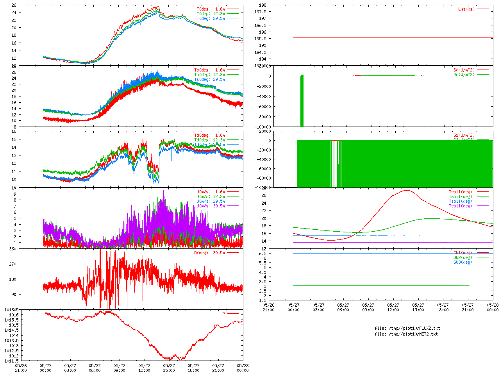Select the purple Tsoil(deg) legend line
This screenshot has height=375, width=500.
pos(483,206)
